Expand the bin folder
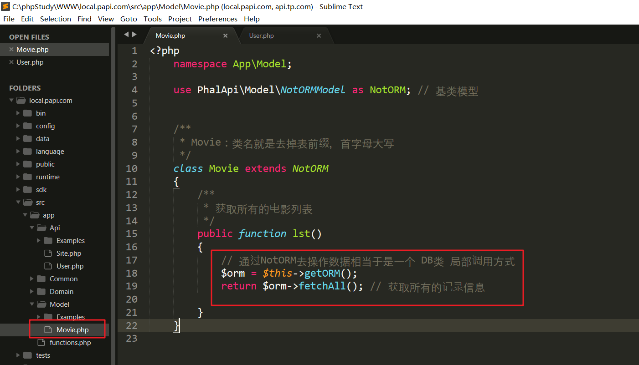 pos(18,113)
